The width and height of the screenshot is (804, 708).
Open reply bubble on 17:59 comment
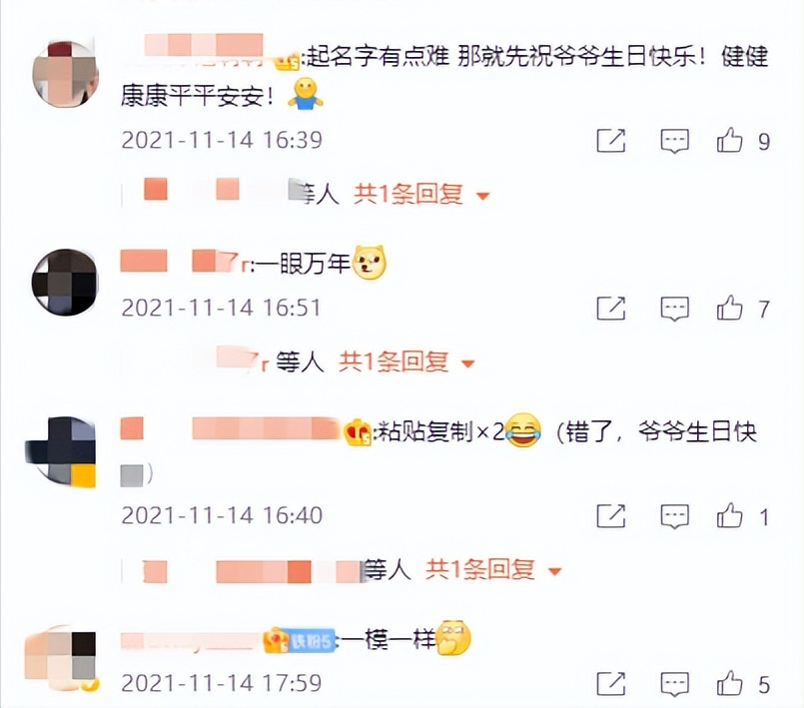tap(674, 684)
